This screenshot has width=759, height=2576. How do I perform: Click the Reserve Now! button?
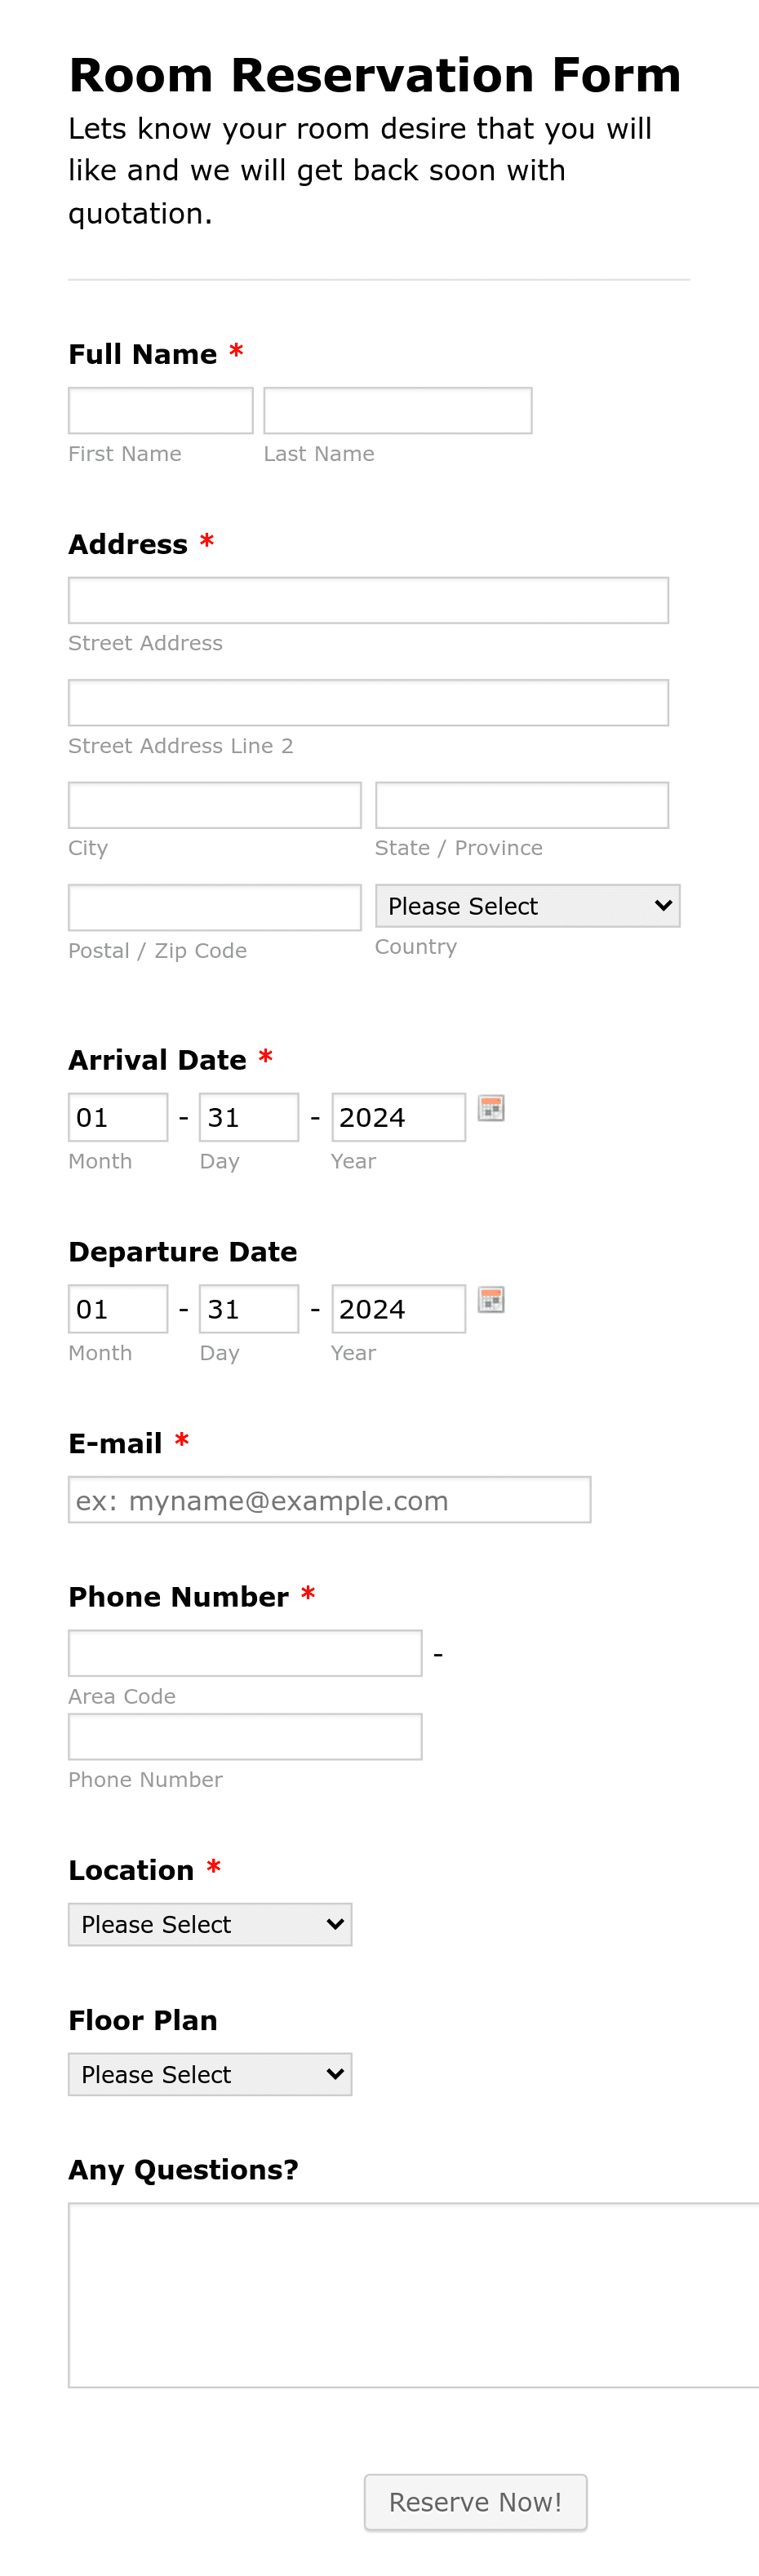point(476,2502)
